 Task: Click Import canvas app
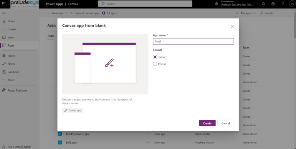tap(84, 13)
